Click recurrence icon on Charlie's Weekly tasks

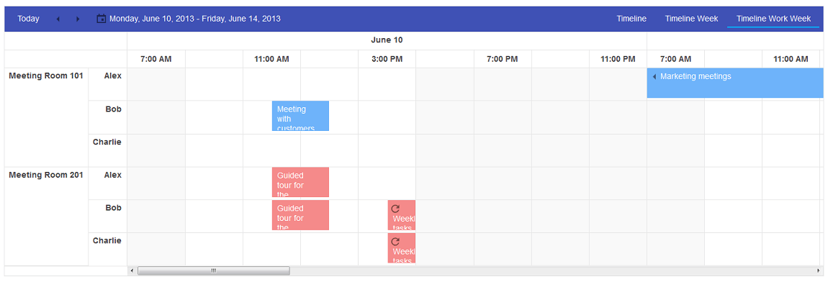click(395, 242)
